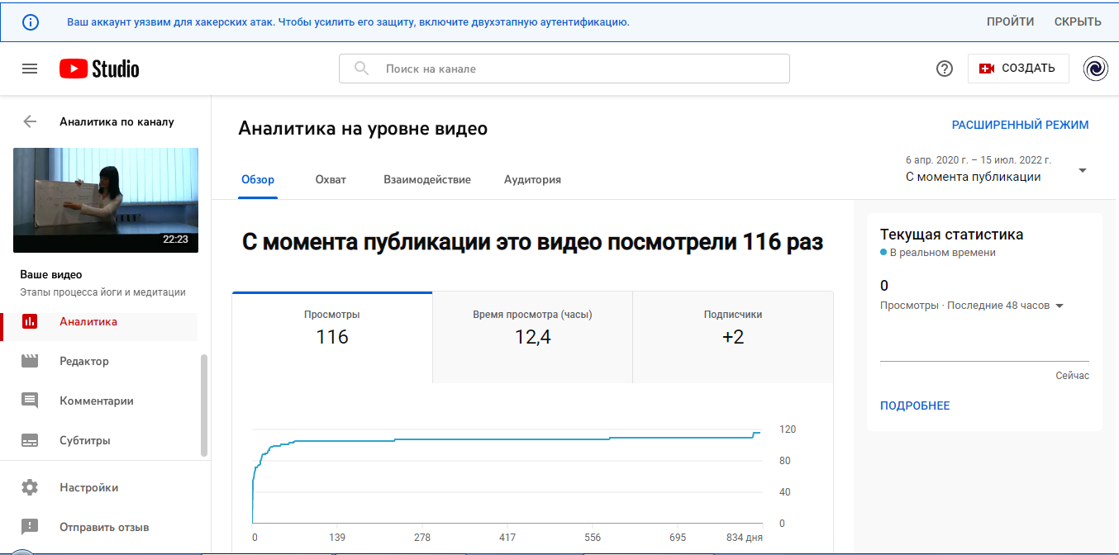Switch to the Взаимодействие tab
Viewport: 1119px width, 555px height.
coord(426,179)
